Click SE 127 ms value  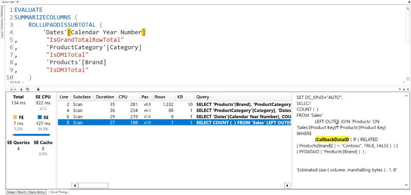point(43,123)
